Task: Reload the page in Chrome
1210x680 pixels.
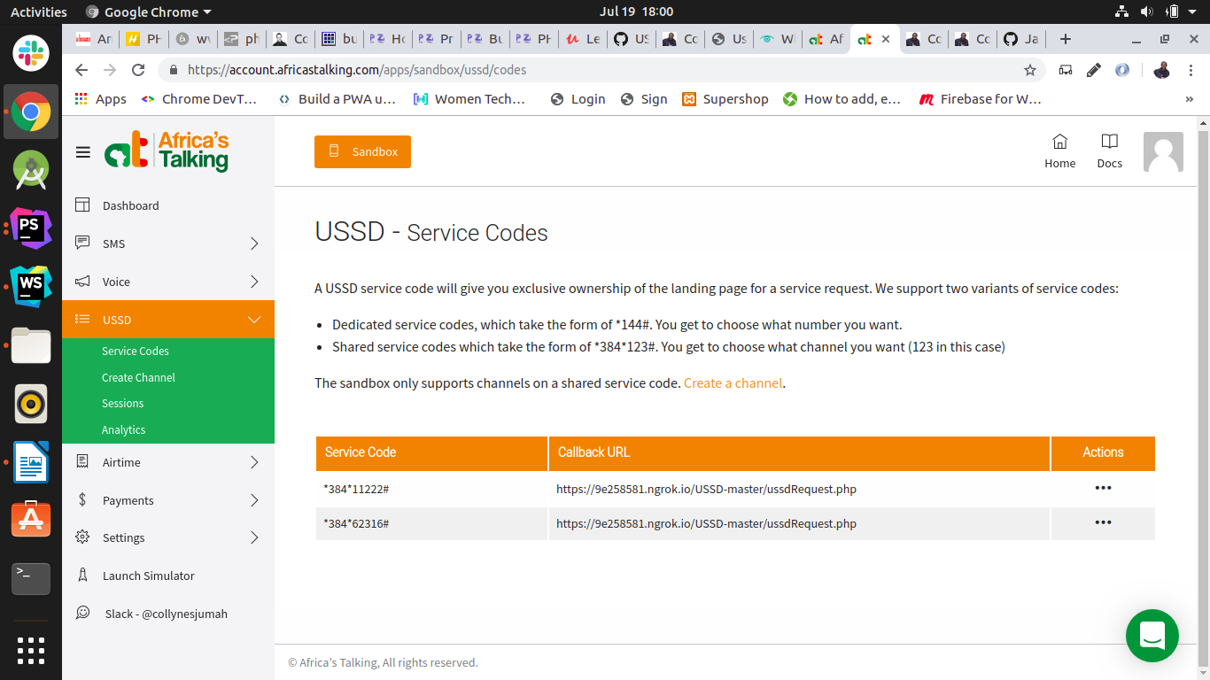Action: coord(138,70)
